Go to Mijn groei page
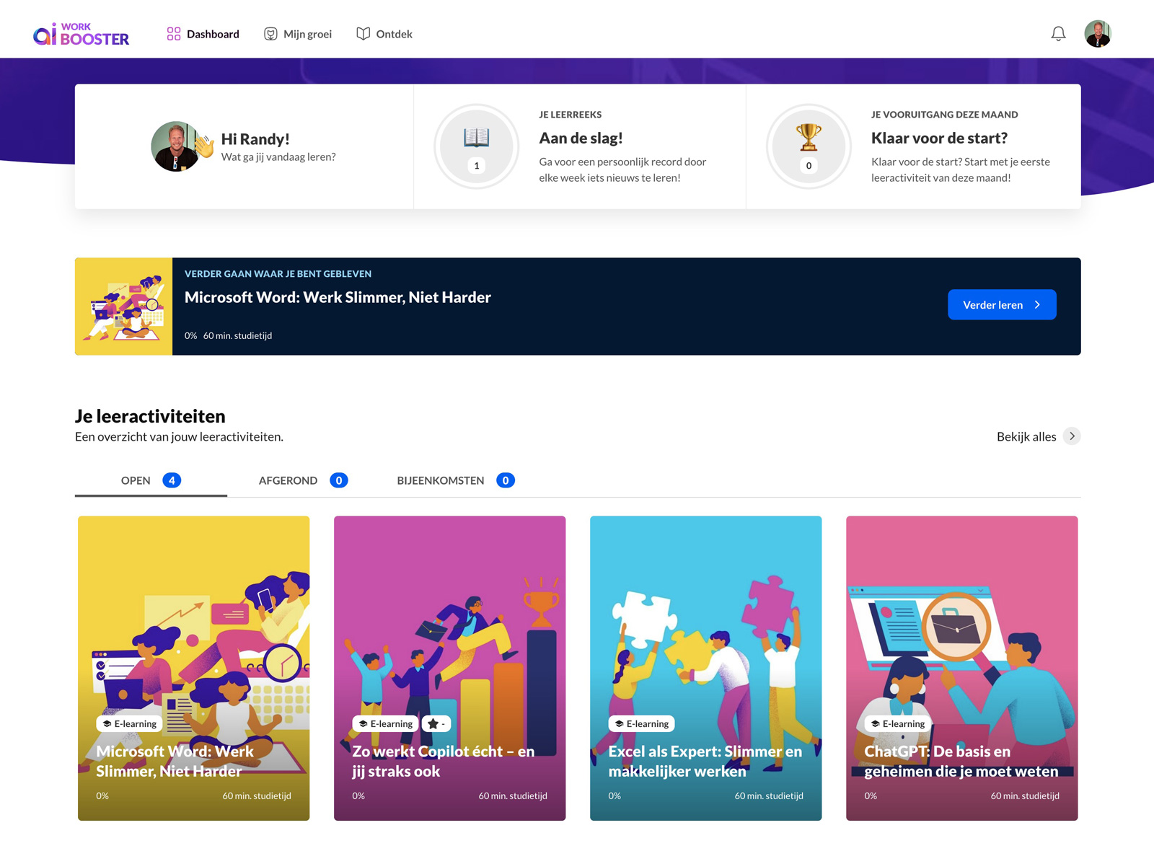Viewport: 1154px width, 864px height. [x=298, y=34]
